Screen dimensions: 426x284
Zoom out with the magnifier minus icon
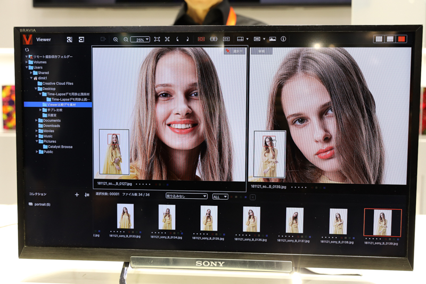(x=126, y=39)
